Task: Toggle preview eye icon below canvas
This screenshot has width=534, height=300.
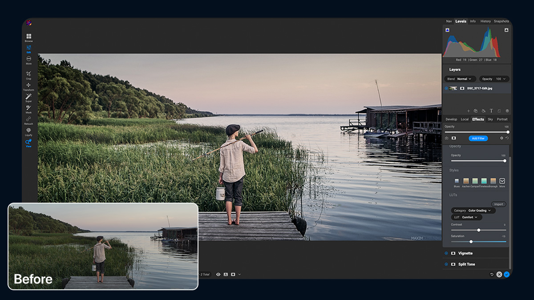Action: click(218, 274)
